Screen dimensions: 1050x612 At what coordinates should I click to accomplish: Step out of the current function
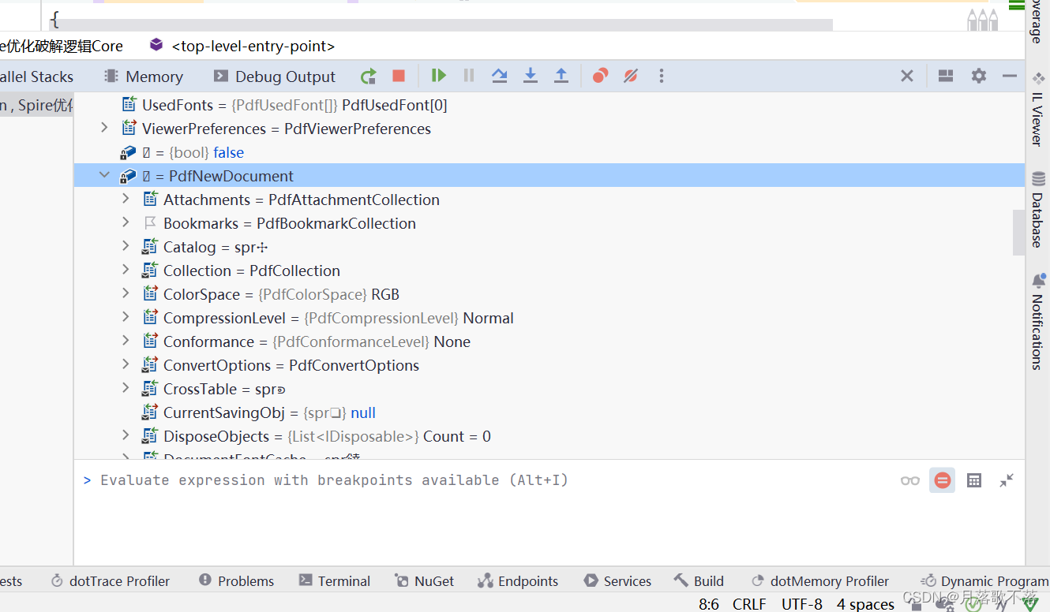pos(561,76)
